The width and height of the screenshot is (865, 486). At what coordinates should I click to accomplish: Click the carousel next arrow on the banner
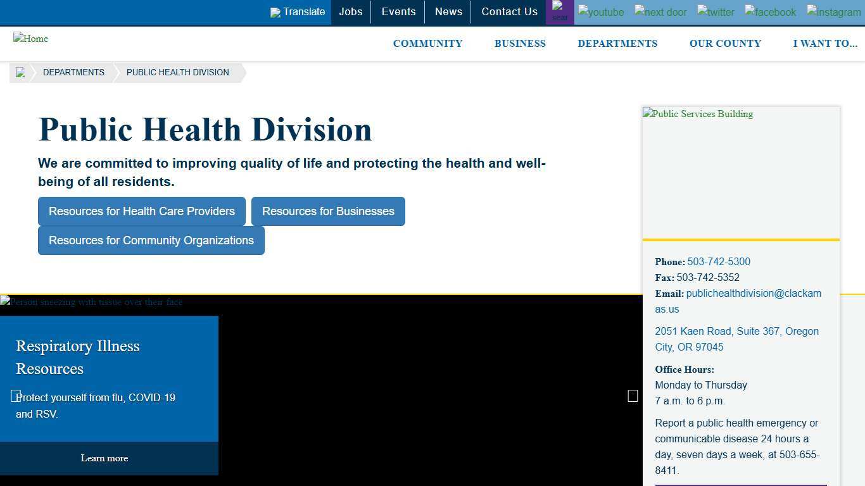pos(633,396)
